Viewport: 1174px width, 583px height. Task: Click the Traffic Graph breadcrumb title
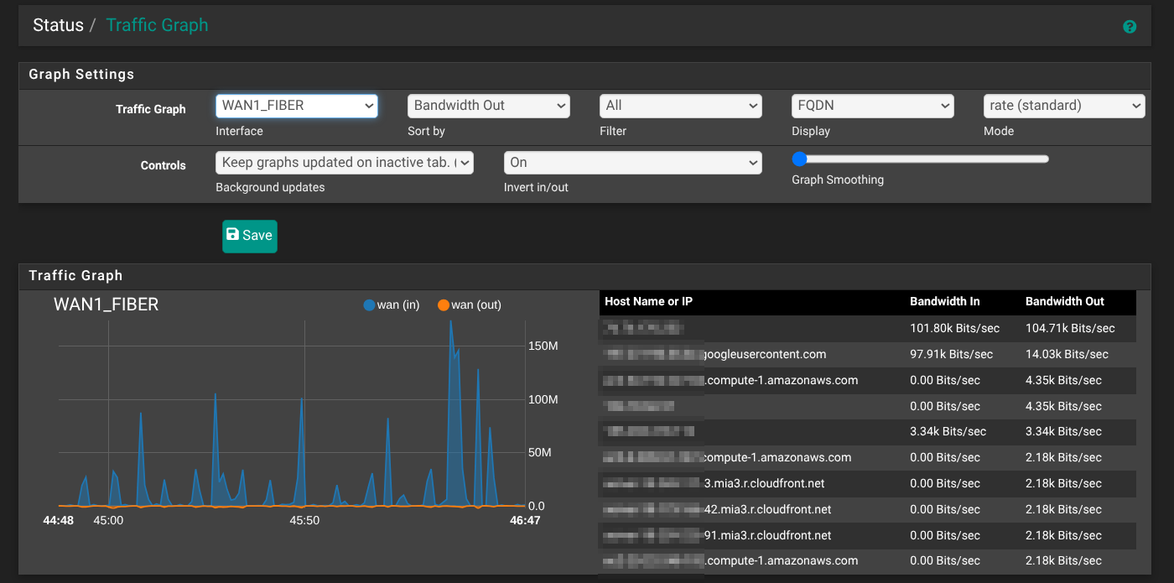coord(157,25)
